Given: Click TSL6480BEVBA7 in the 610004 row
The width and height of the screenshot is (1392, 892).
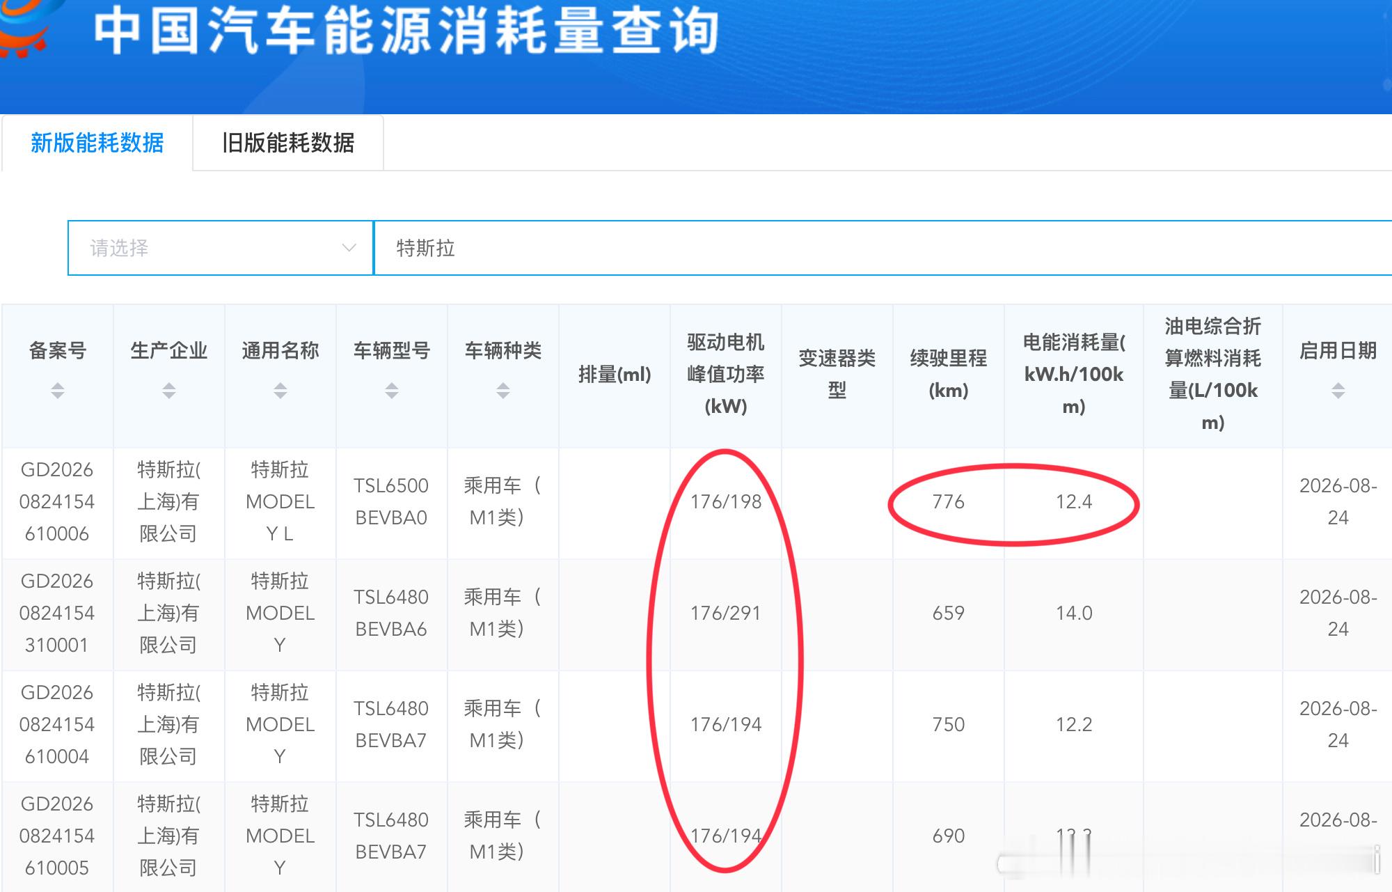Looking at the screenshot, I should (391, 725).
